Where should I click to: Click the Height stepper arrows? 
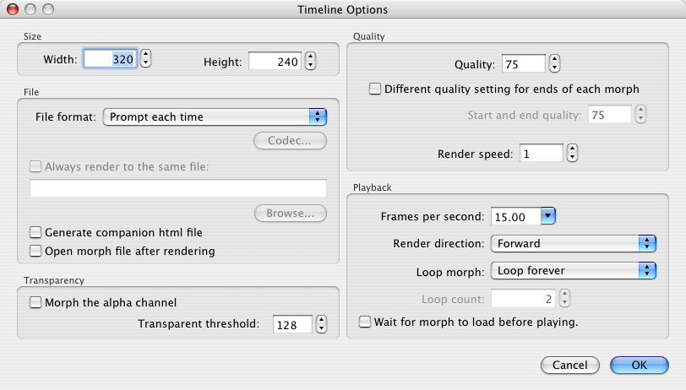coord(310,61)
